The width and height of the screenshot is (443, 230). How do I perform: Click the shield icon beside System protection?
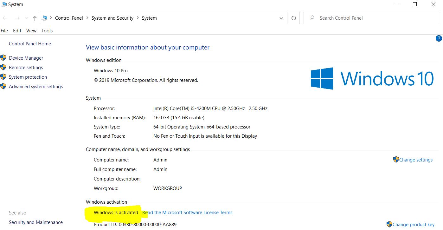pos(3,77)
